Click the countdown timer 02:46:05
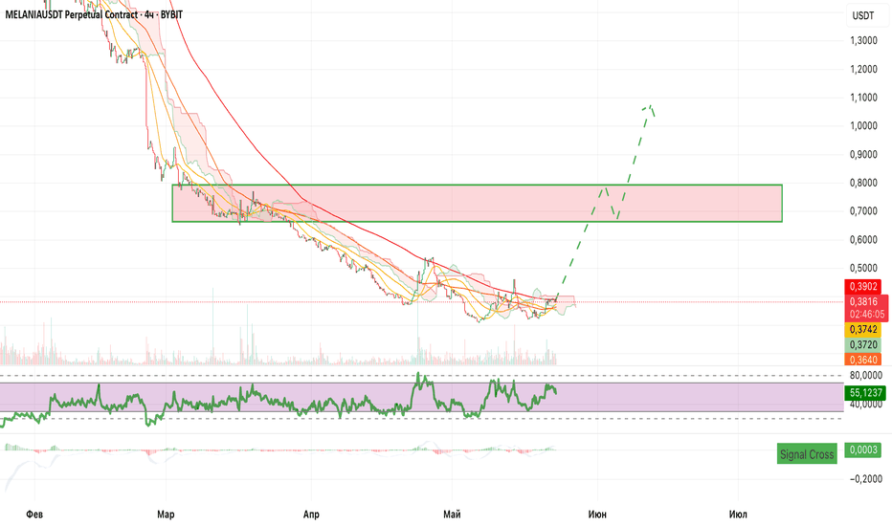This screenshot has width=892, height=526. (x=867, y=314)
